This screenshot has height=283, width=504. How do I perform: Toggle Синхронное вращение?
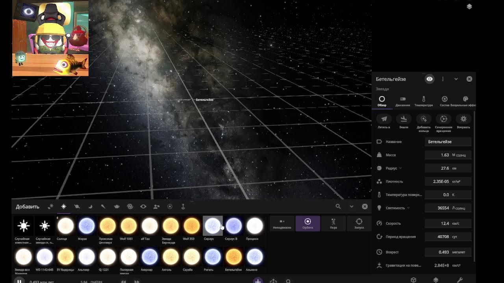[444, 123]
